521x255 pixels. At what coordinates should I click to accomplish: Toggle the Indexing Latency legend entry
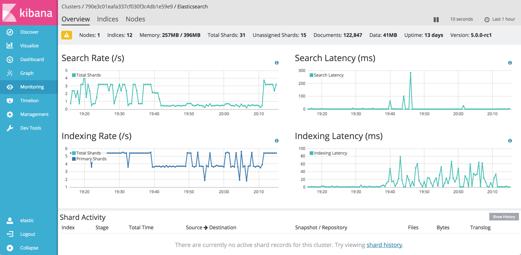[328, 153]
